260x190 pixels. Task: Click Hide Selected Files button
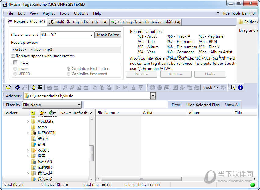203,105
